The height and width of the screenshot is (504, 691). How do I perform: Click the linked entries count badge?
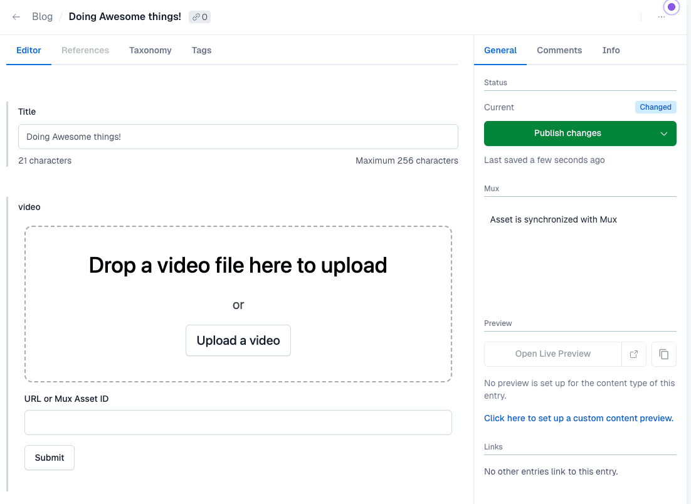(199, 17)
